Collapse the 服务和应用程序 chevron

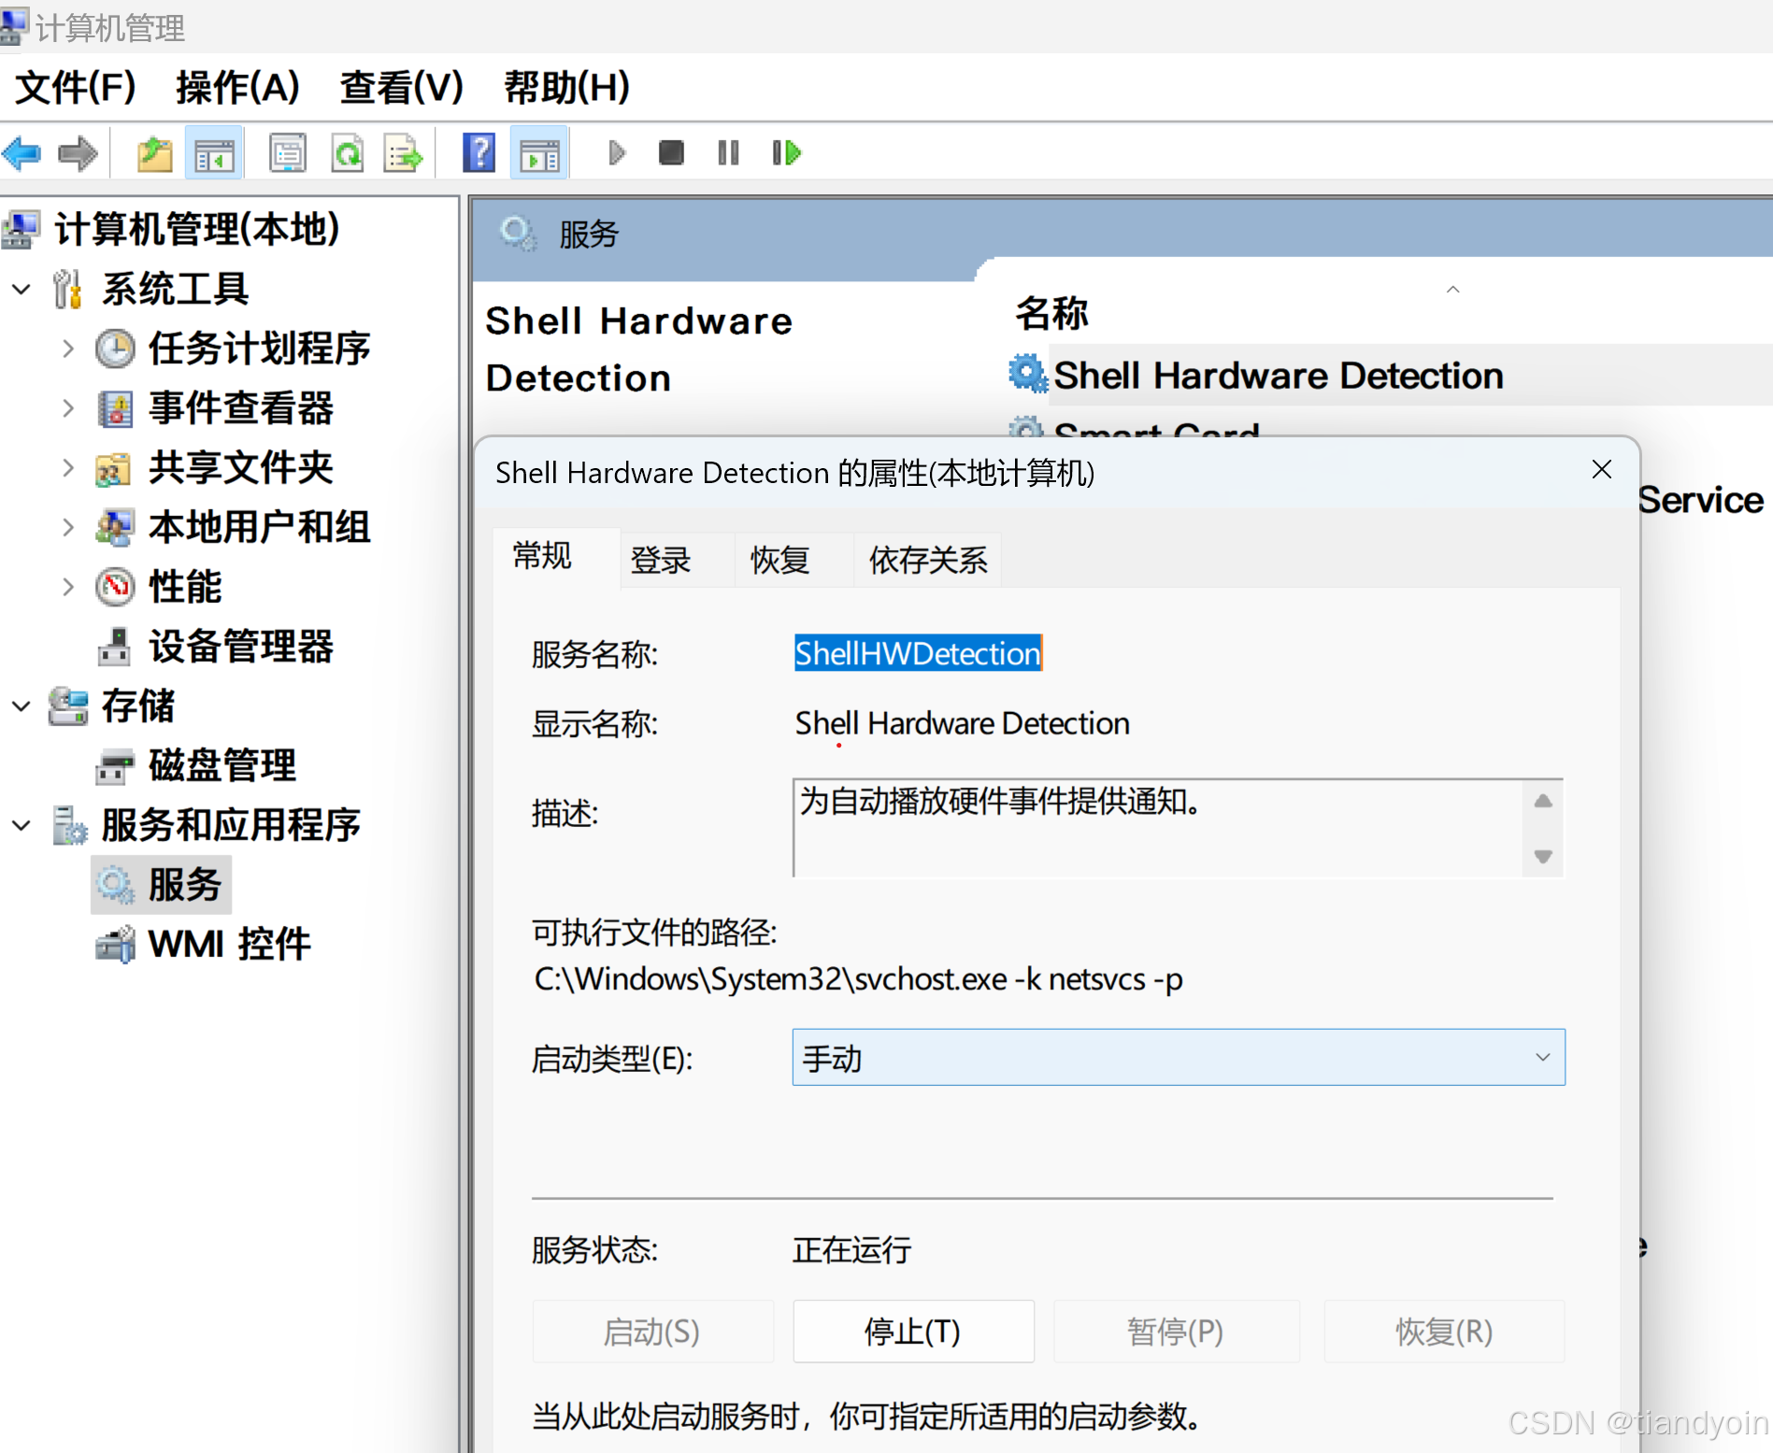tap(21, 826)
